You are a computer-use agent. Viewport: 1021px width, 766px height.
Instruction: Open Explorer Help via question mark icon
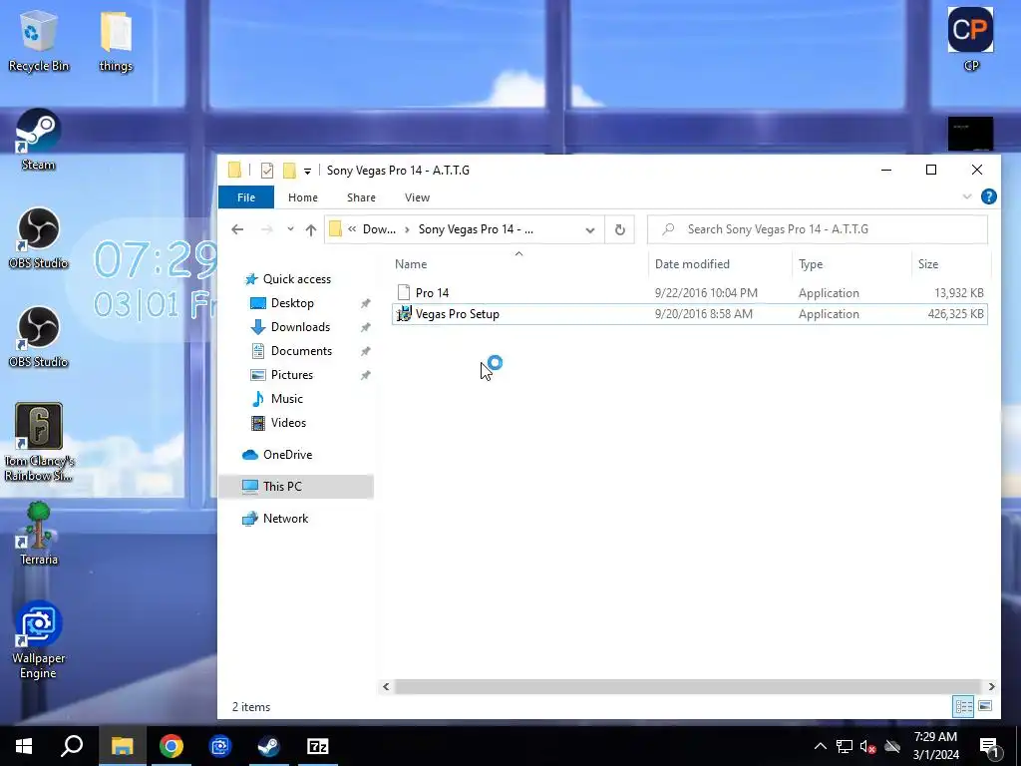tap(988, 196)
